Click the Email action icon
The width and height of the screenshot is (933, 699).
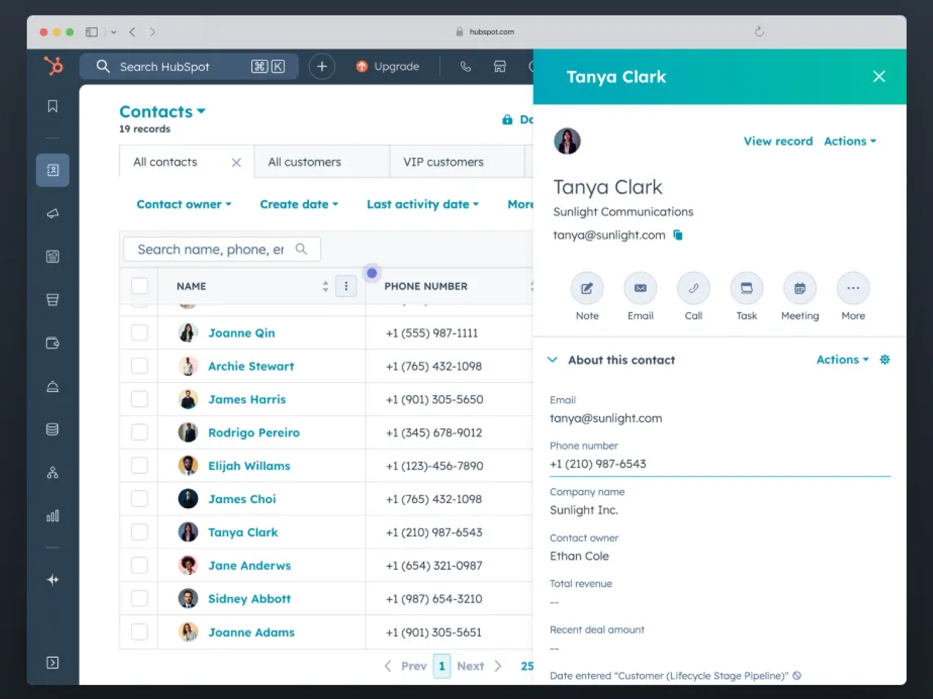[x=640, y=288]
